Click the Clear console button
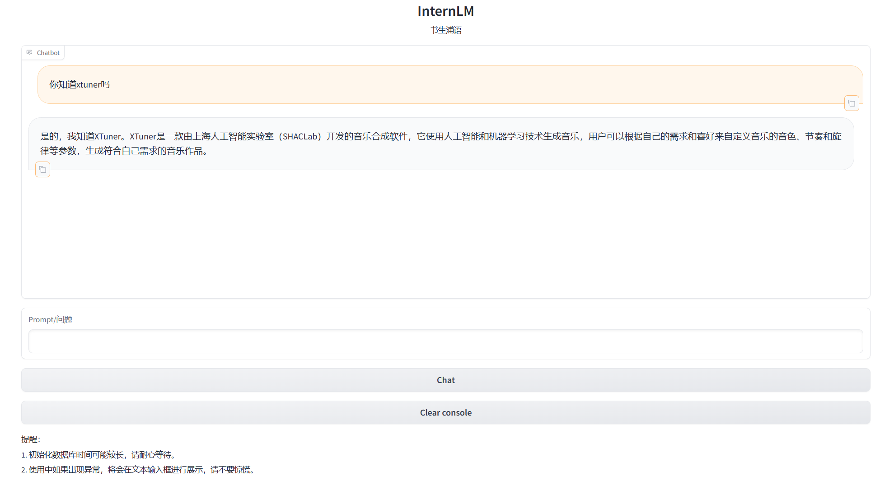Viewport: 880px width, 481px height. click(445, 412)
